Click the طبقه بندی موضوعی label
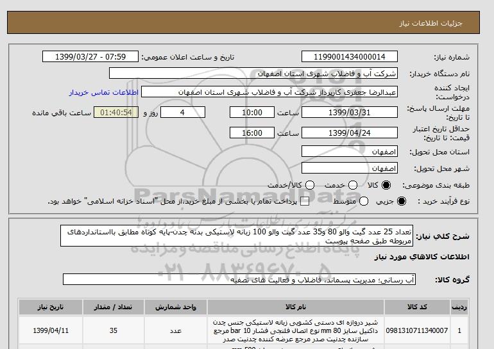 [x=436, y=185]
